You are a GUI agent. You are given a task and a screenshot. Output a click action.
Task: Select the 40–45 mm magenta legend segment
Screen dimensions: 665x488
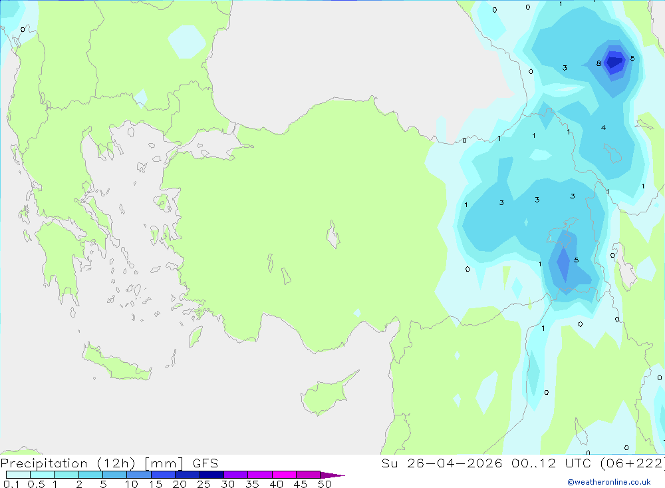[284, 475]
